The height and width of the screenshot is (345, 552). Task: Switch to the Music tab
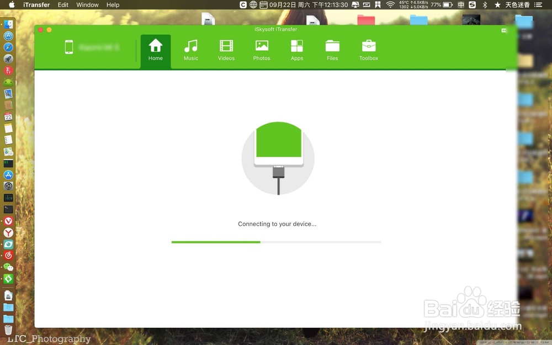[x=191, y=51]
